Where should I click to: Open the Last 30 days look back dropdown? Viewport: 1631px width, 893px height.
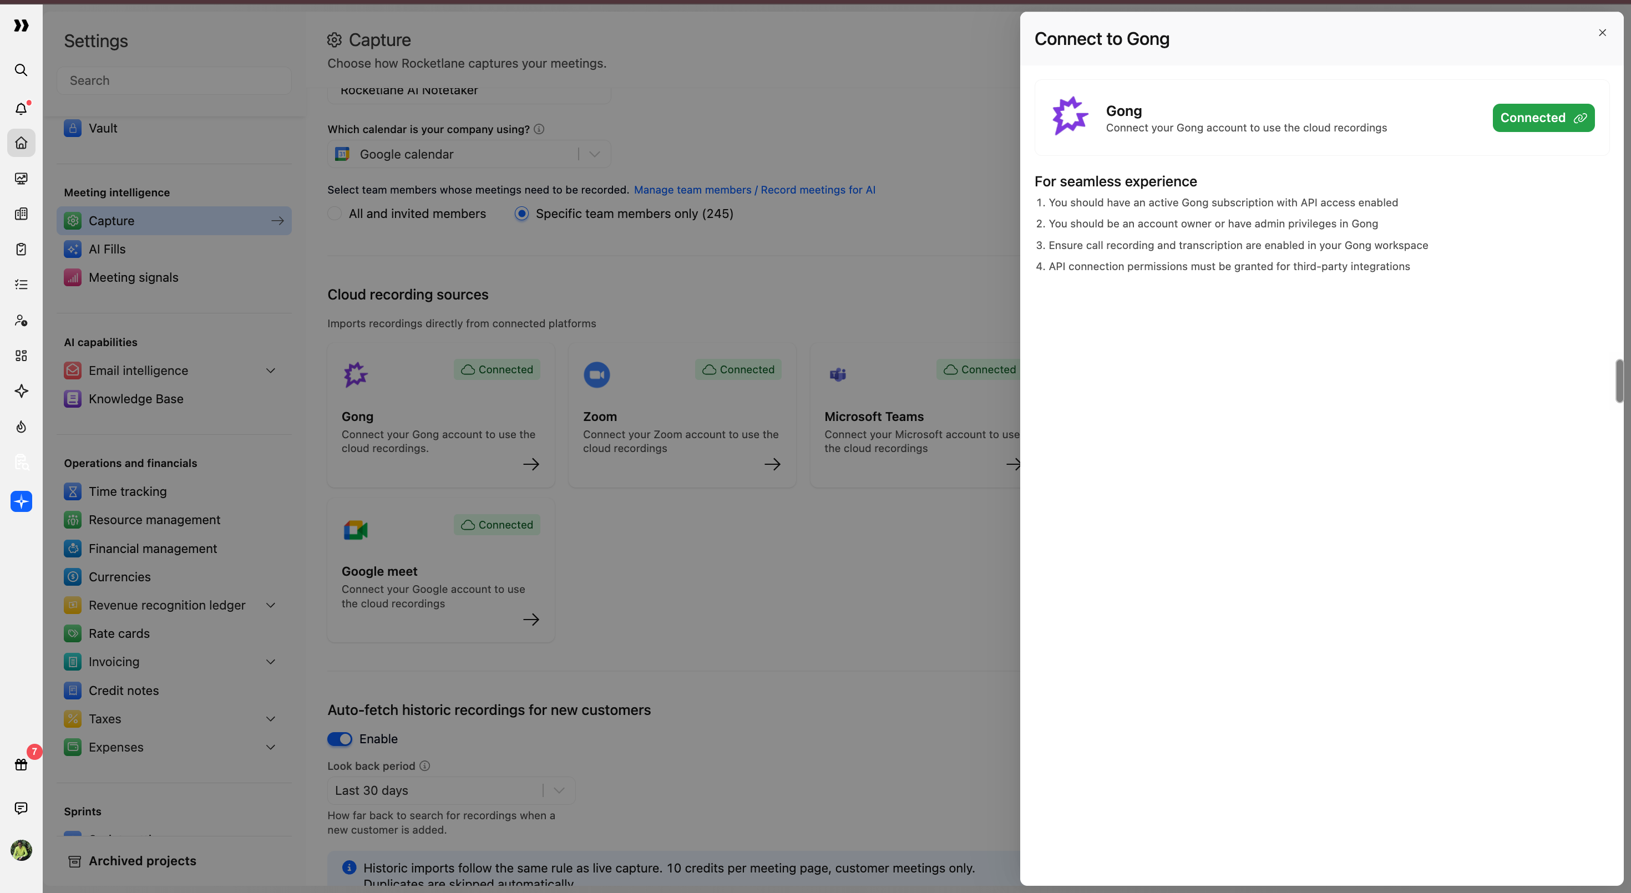point(451,790)
